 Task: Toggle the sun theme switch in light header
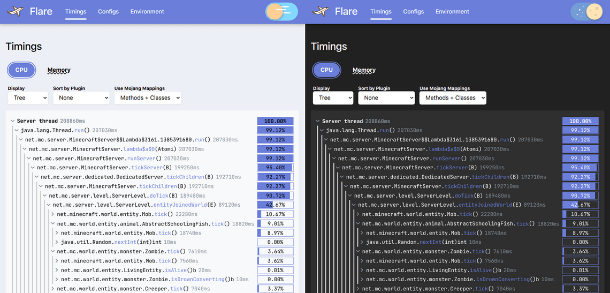[281, 11]
